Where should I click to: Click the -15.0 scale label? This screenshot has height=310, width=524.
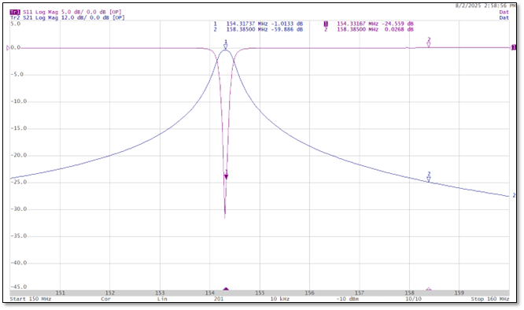click(18, 128)
